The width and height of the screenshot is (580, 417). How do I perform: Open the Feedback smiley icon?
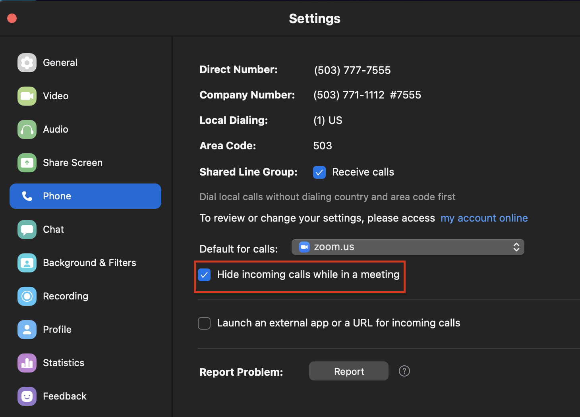click(27, 396)
